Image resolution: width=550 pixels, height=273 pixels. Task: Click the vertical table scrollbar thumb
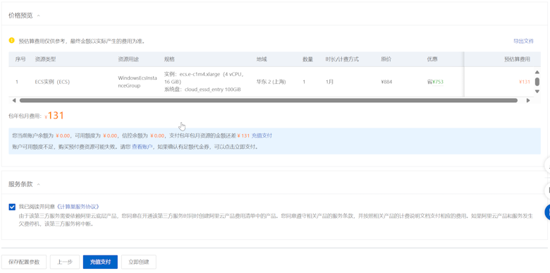[x=537, y=82]
